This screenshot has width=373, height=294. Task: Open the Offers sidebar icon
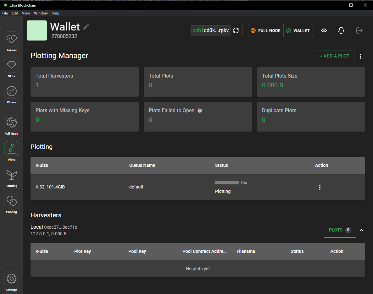(x=12, y=91)
